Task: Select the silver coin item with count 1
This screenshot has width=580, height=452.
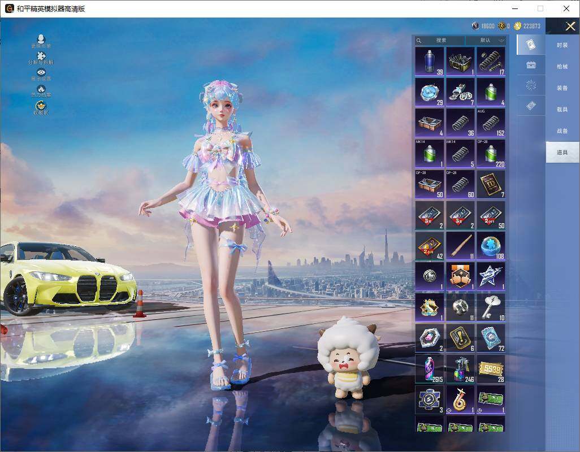Action: point(430,276)
